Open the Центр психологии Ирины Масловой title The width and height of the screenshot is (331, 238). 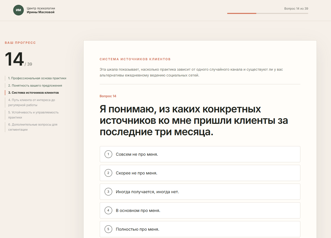(41, 10)
